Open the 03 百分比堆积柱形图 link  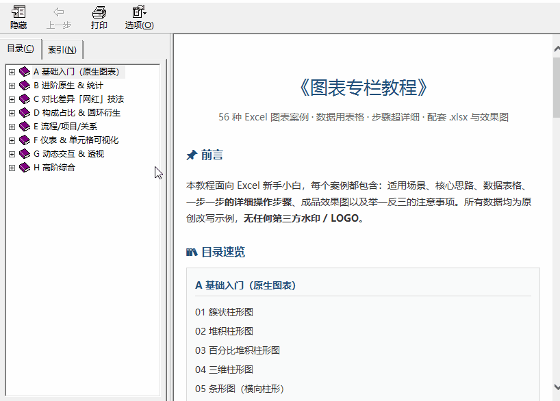tap(237, 350)
